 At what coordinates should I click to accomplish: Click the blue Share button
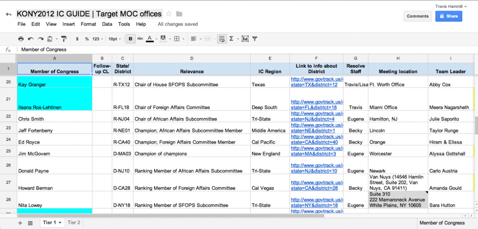[x=449, y=16]
